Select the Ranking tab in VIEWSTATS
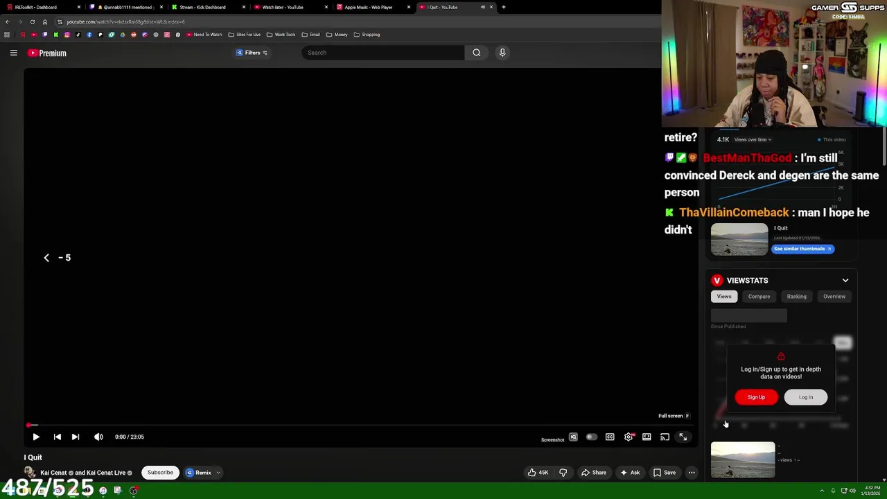 tap(796, 297)
